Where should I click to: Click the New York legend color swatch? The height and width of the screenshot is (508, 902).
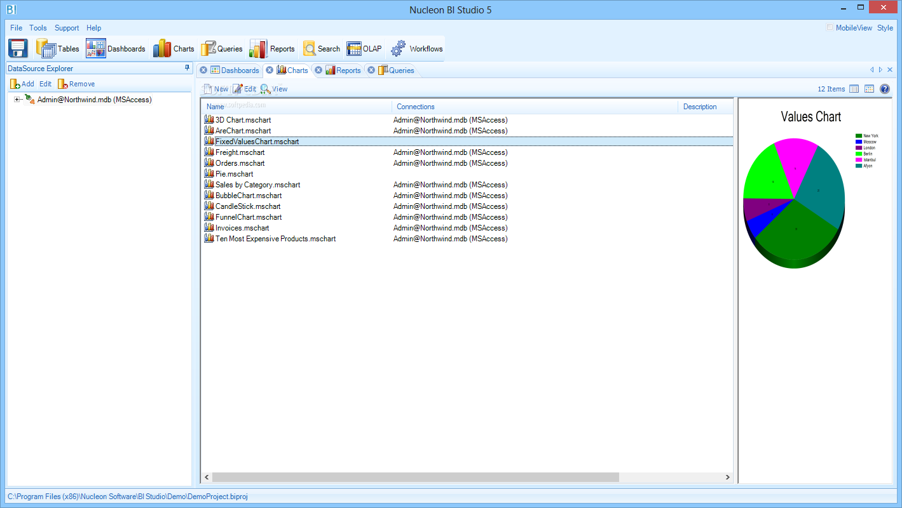pyautogui.click(x=859, y=136)
